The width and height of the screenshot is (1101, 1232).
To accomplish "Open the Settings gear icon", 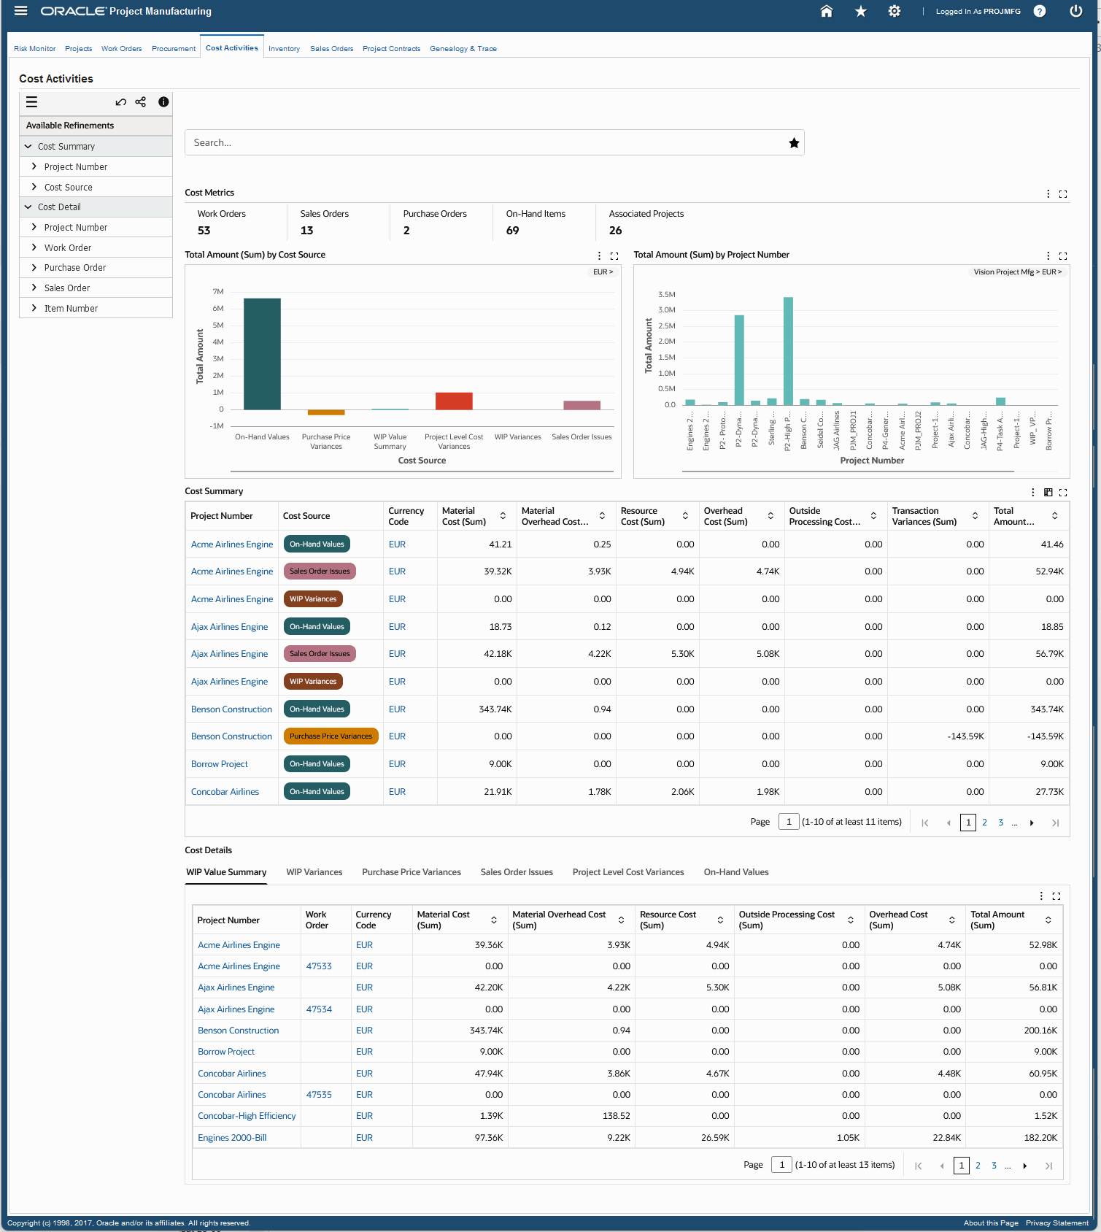I will tap(895, 11).
